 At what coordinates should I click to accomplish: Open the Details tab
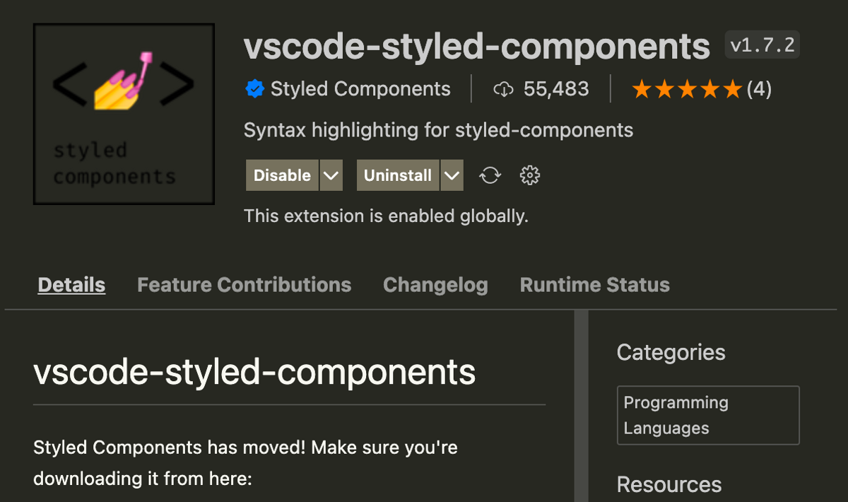click(x=71, y=285)
